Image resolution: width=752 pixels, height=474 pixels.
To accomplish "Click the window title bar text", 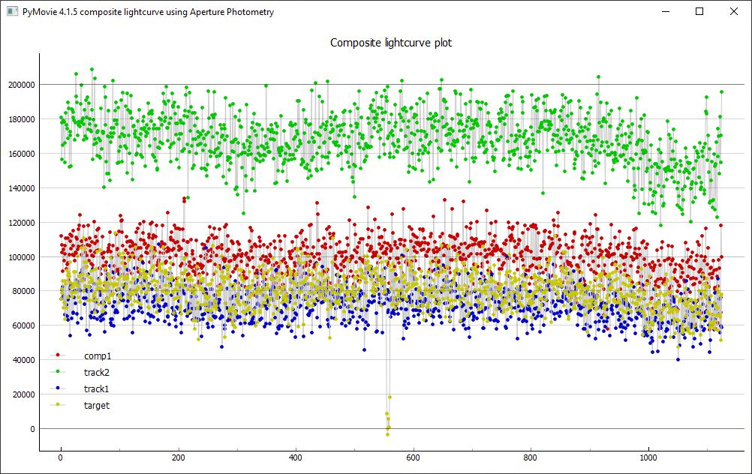I will pos(148,12).
